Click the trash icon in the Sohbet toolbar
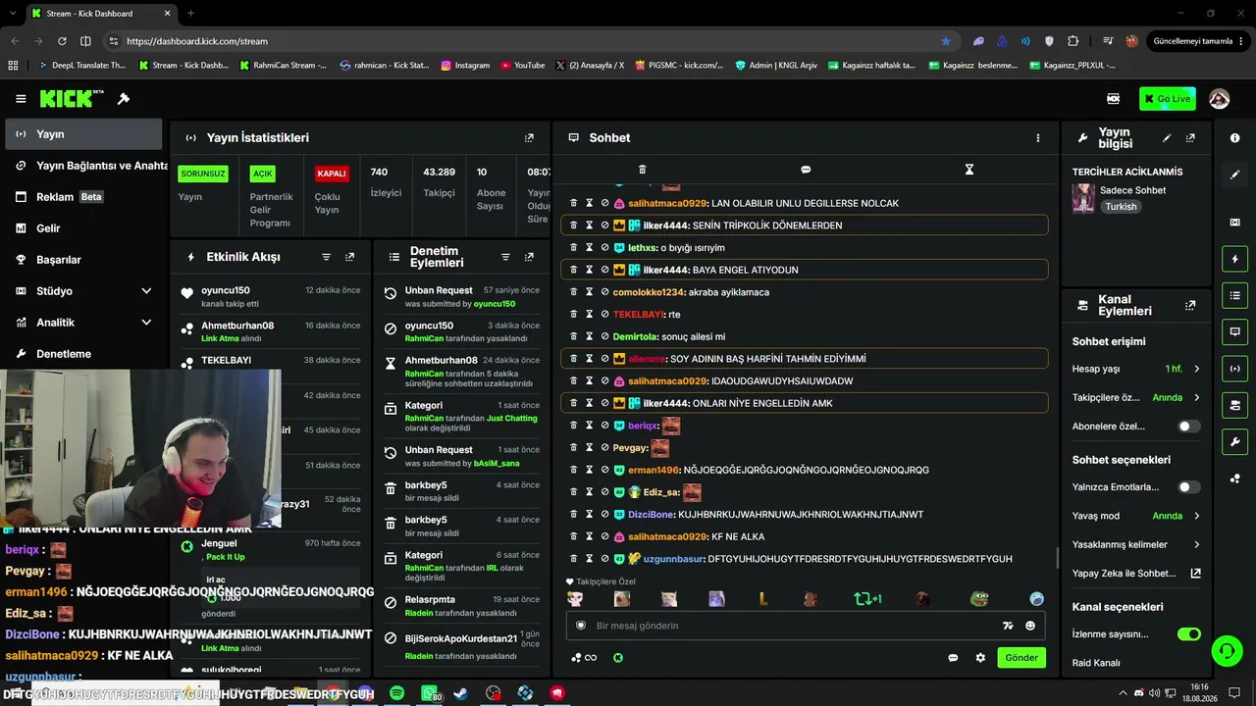The image size is (1256, 706). 642,170
